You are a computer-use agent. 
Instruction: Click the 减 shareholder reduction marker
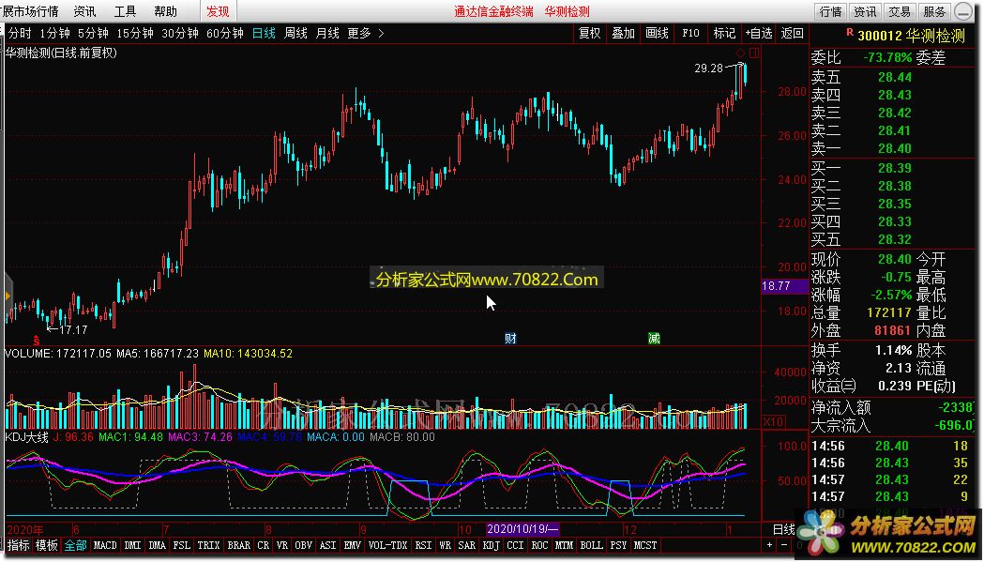coord(654,339)
